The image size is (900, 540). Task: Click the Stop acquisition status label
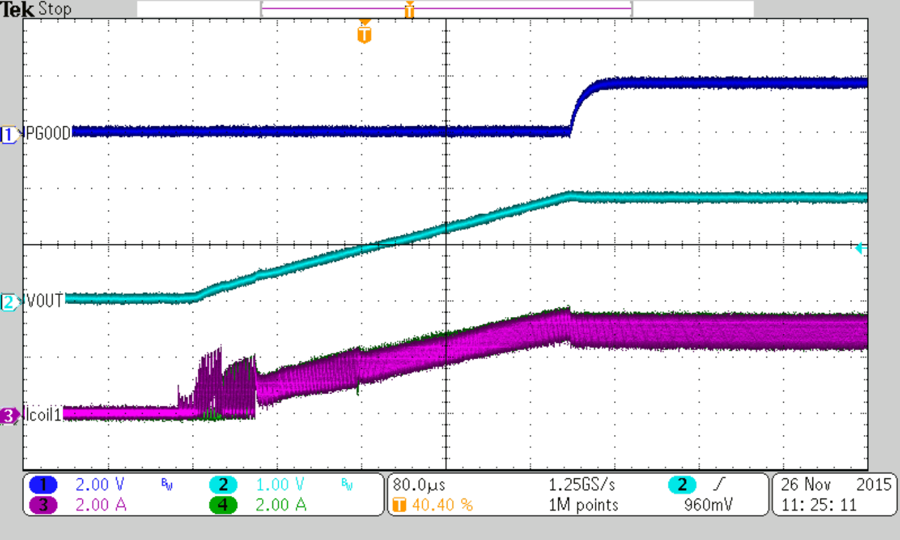pyautogui.click(x=54, y=10)
